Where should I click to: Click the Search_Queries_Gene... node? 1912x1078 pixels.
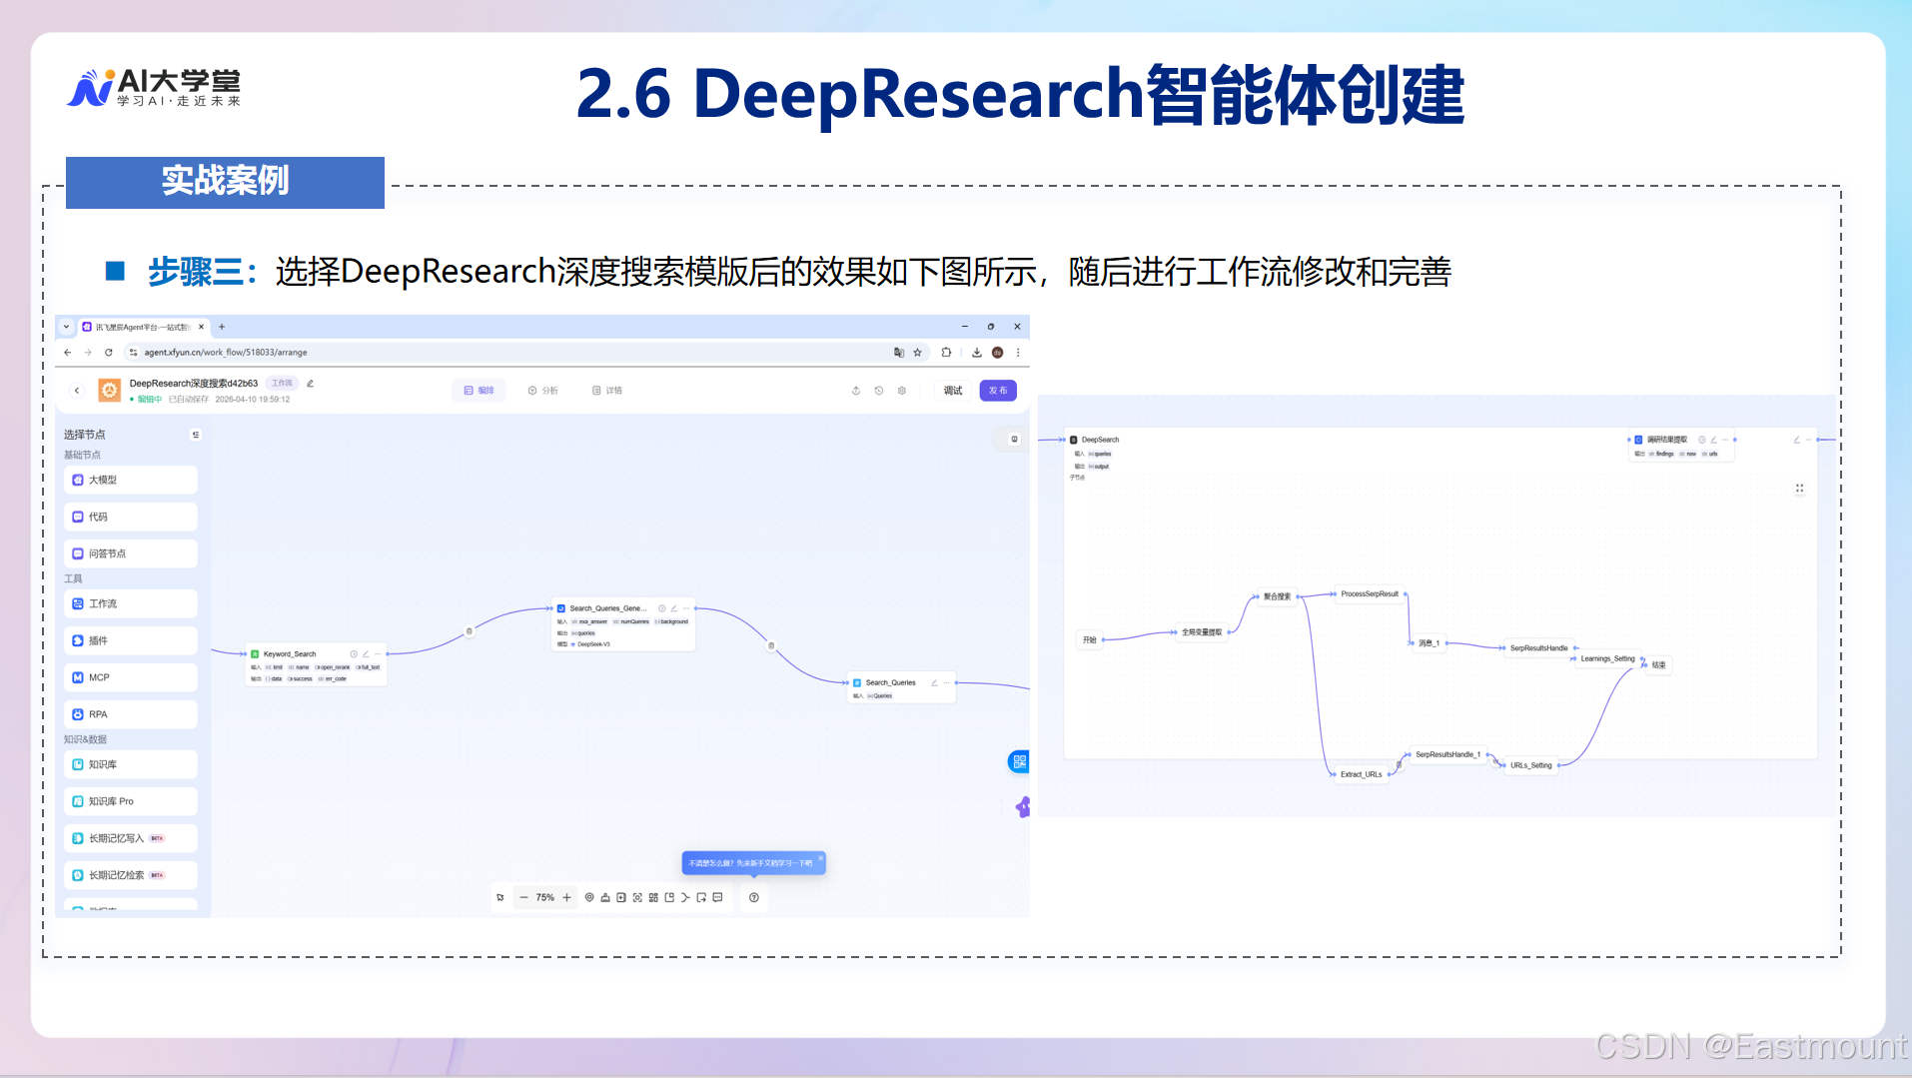click(623, 625)
